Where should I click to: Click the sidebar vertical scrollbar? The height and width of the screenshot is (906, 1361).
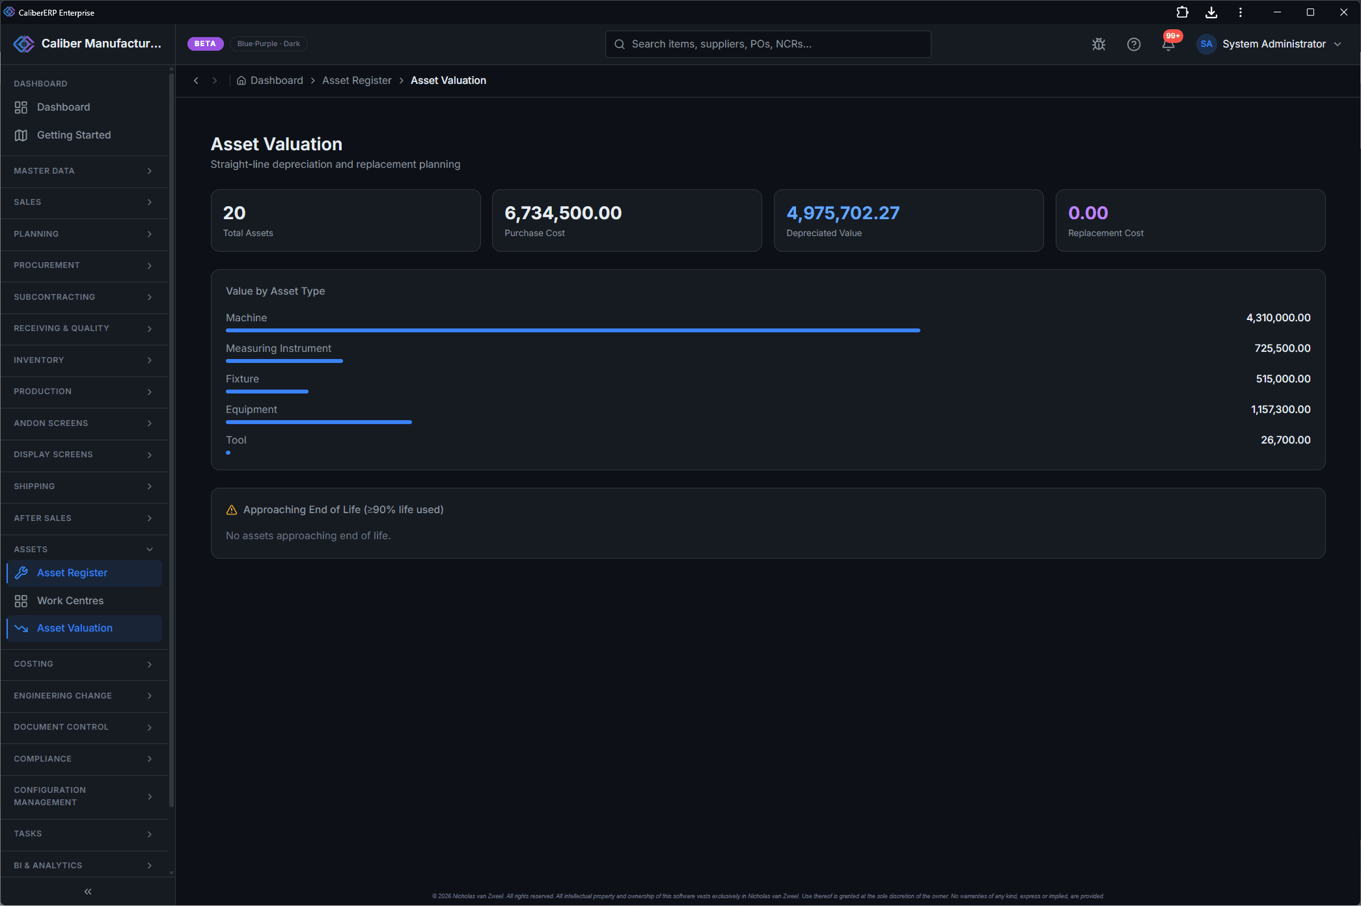(x=171, y=440)
